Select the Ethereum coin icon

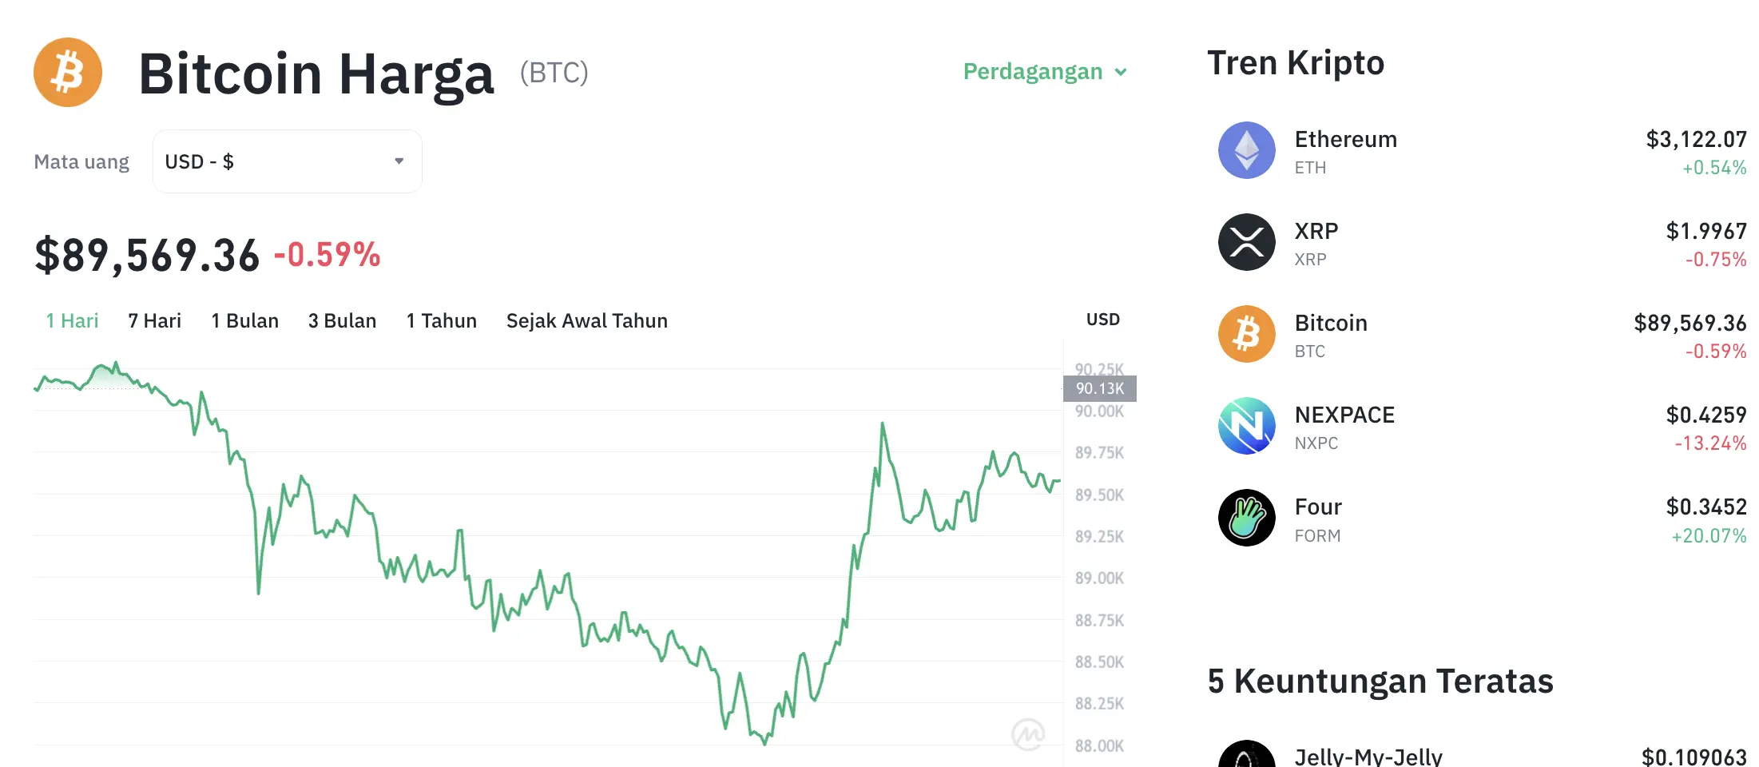1245,150
